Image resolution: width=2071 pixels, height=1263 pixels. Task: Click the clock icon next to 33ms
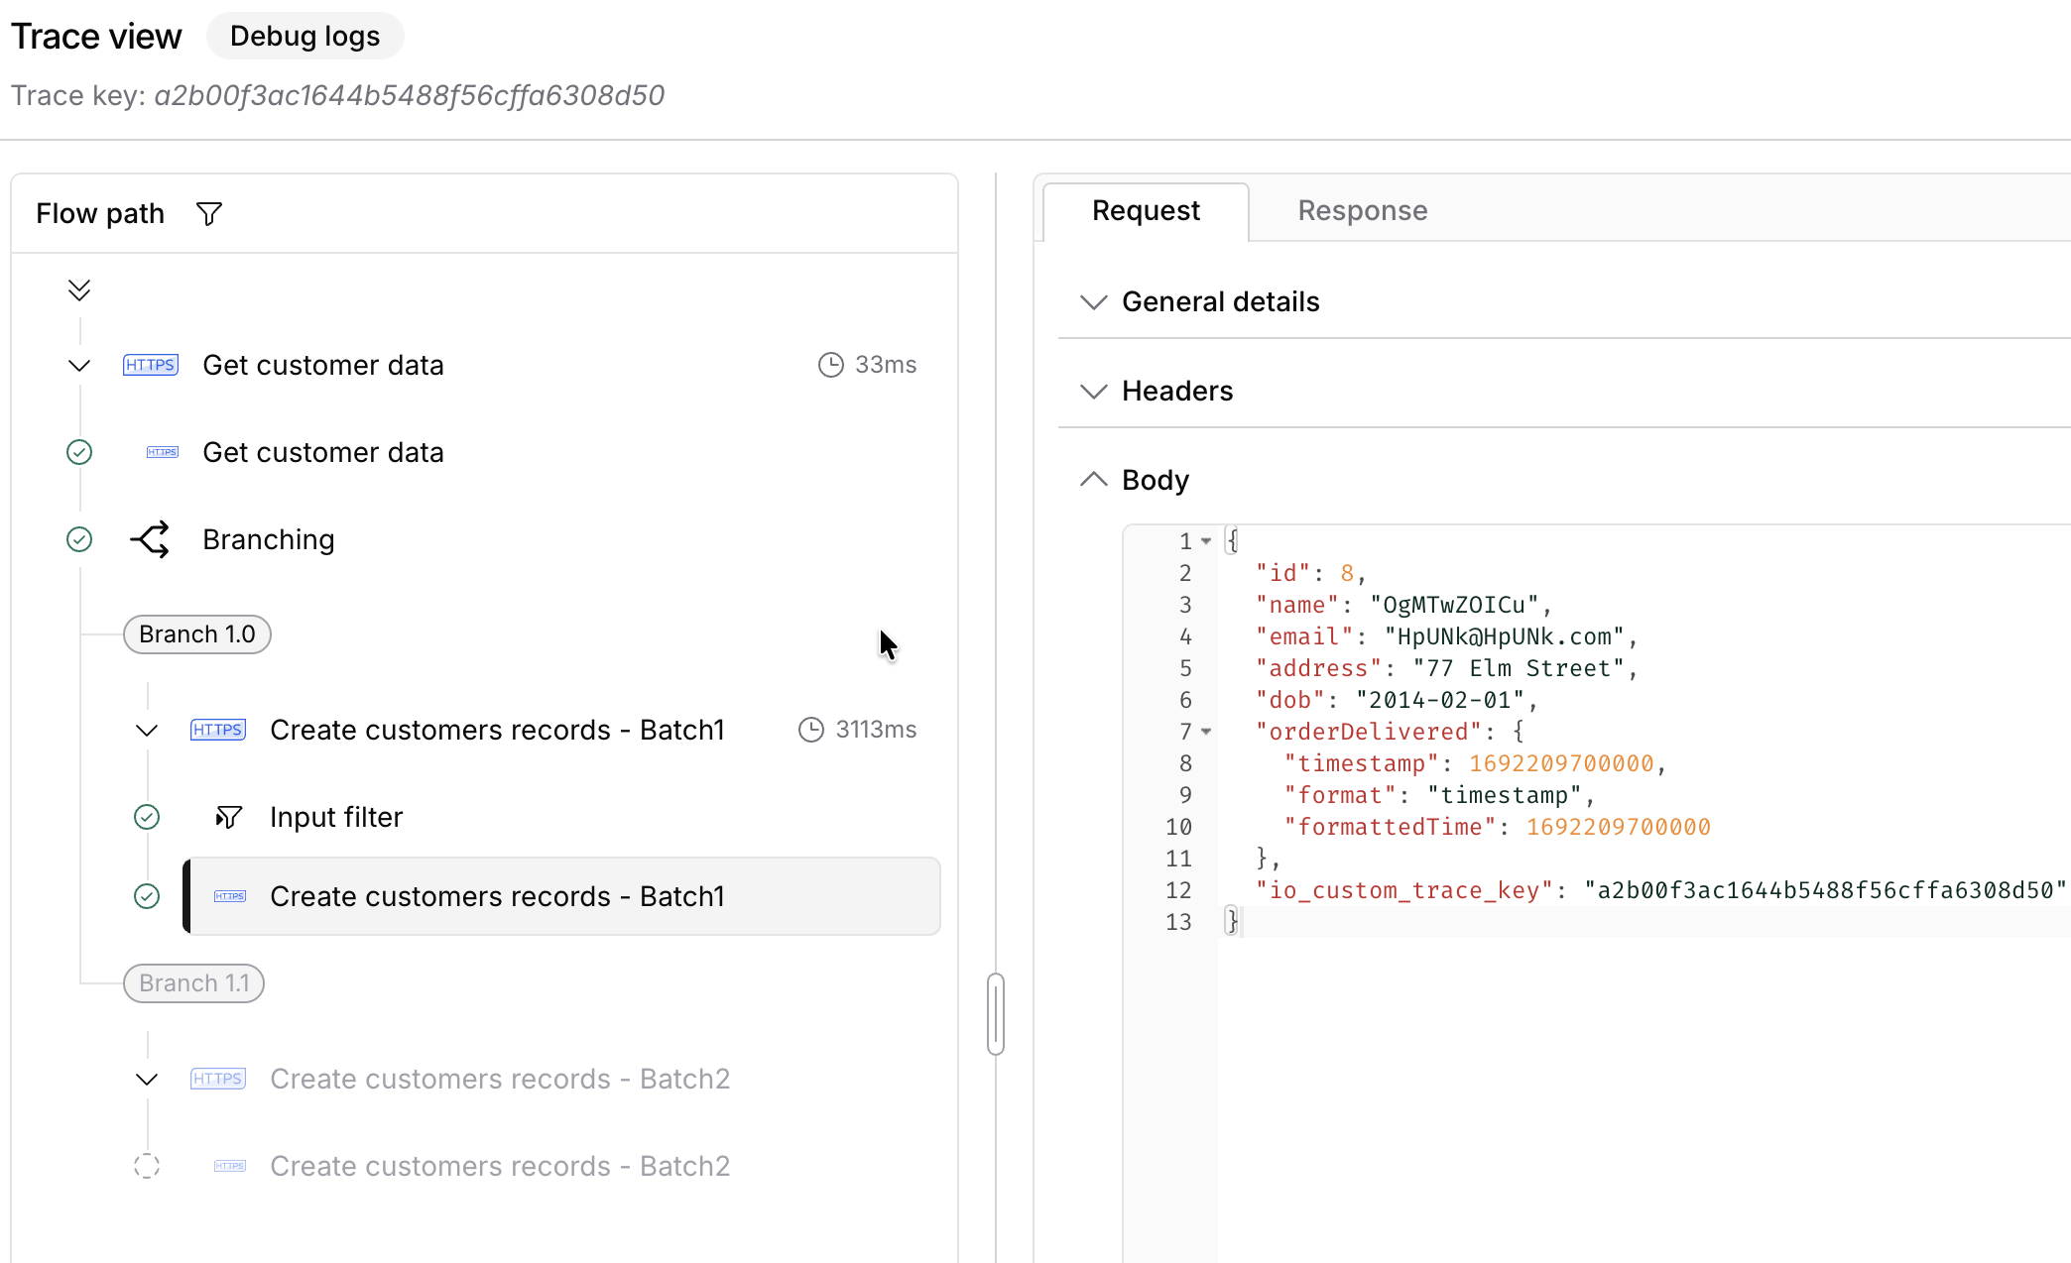tap(831, 365)
